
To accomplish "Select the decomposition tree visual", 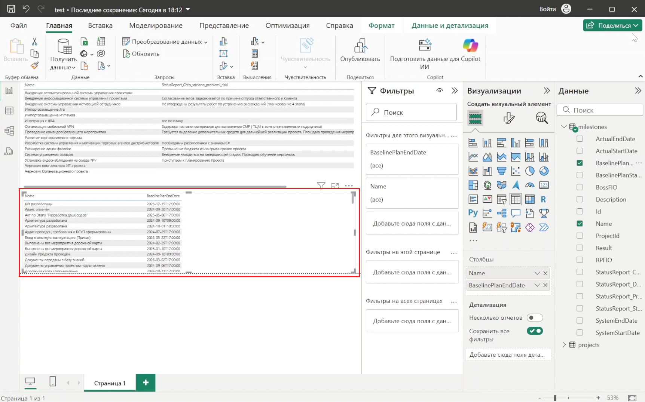I will pos(501,213).
